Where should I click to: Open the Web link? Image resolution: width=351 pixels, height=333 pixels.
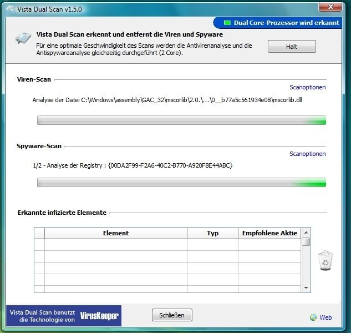pyautogui.click(x=325, y=317)
